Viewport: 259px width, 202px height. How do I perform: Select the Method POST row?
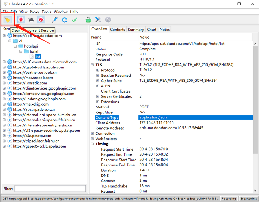(x=171, y=107)
